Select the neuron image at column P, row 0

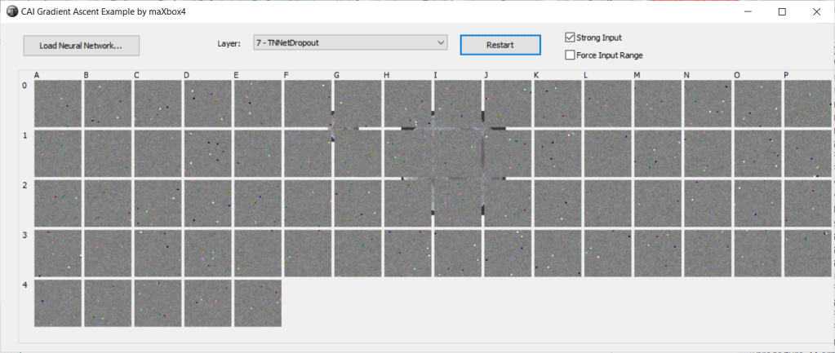coord(807,104)
